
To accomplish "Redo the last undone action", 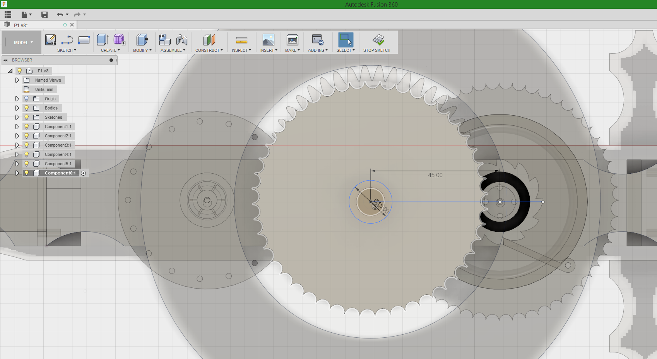I will [x=77, y=15].
